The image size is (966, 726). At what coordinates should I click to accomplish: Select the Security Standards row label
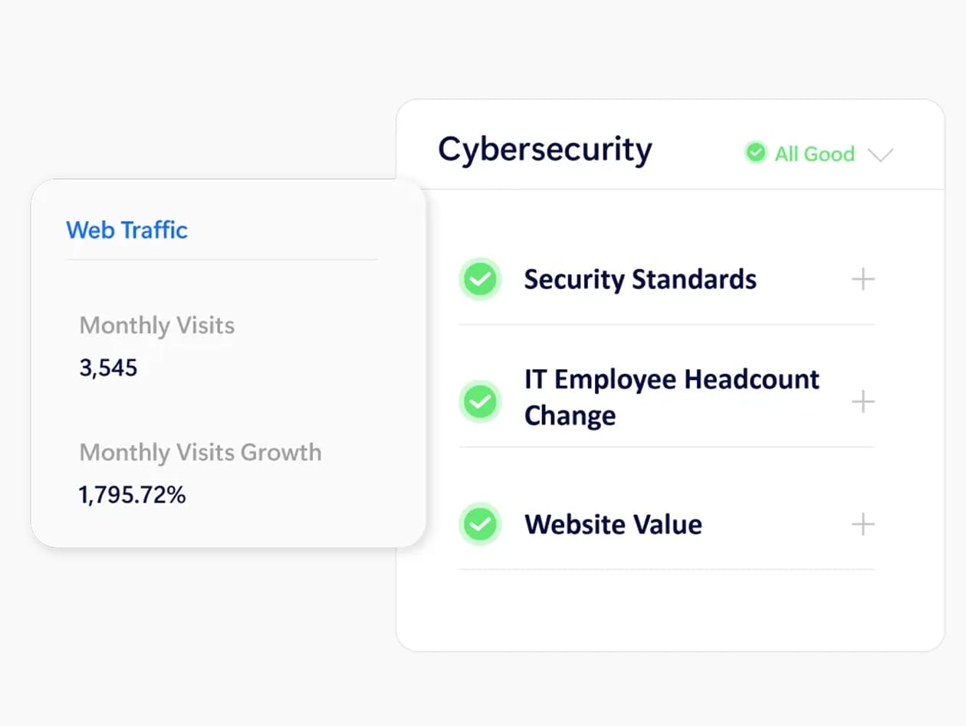pyautogui.click(x=640, y=279)
